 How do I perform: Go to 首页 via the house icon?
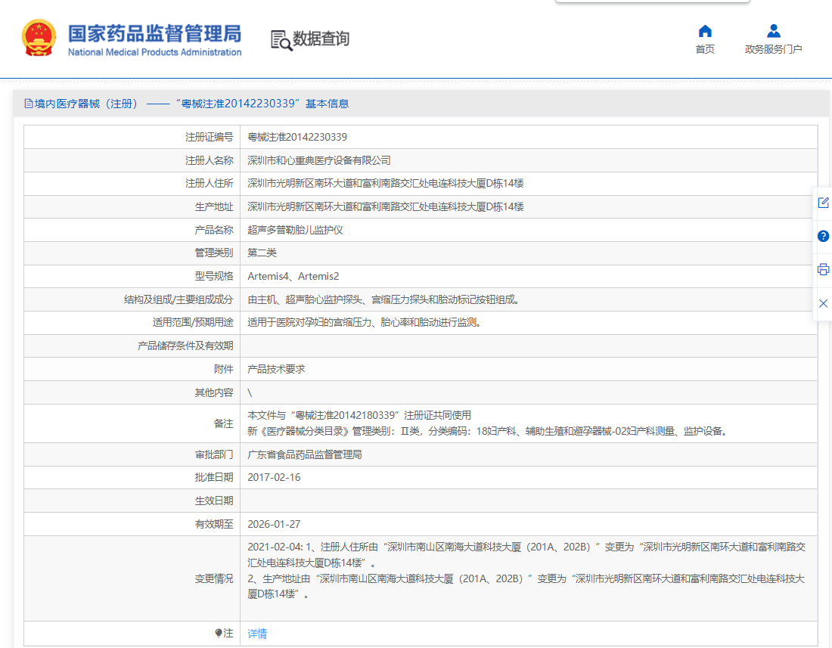tap(705, 31)
